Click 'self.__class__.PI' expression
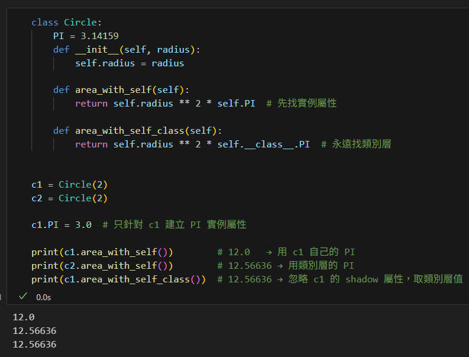 click(264, 144)
